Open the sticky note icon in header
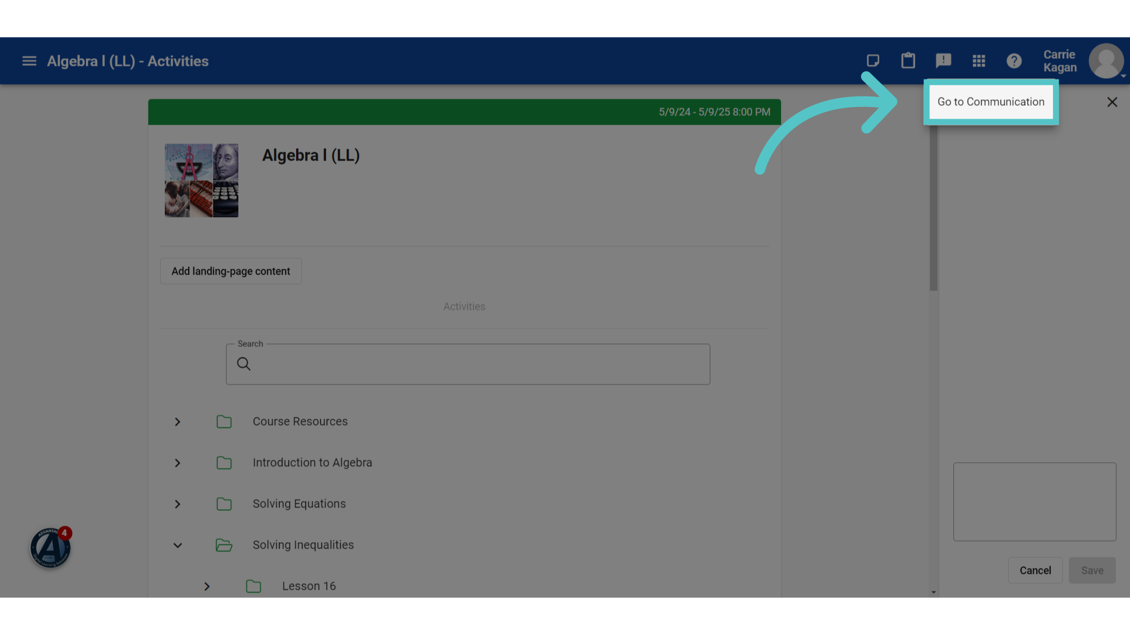Viewport: 1130px width, 635px height. coord(873,61)
